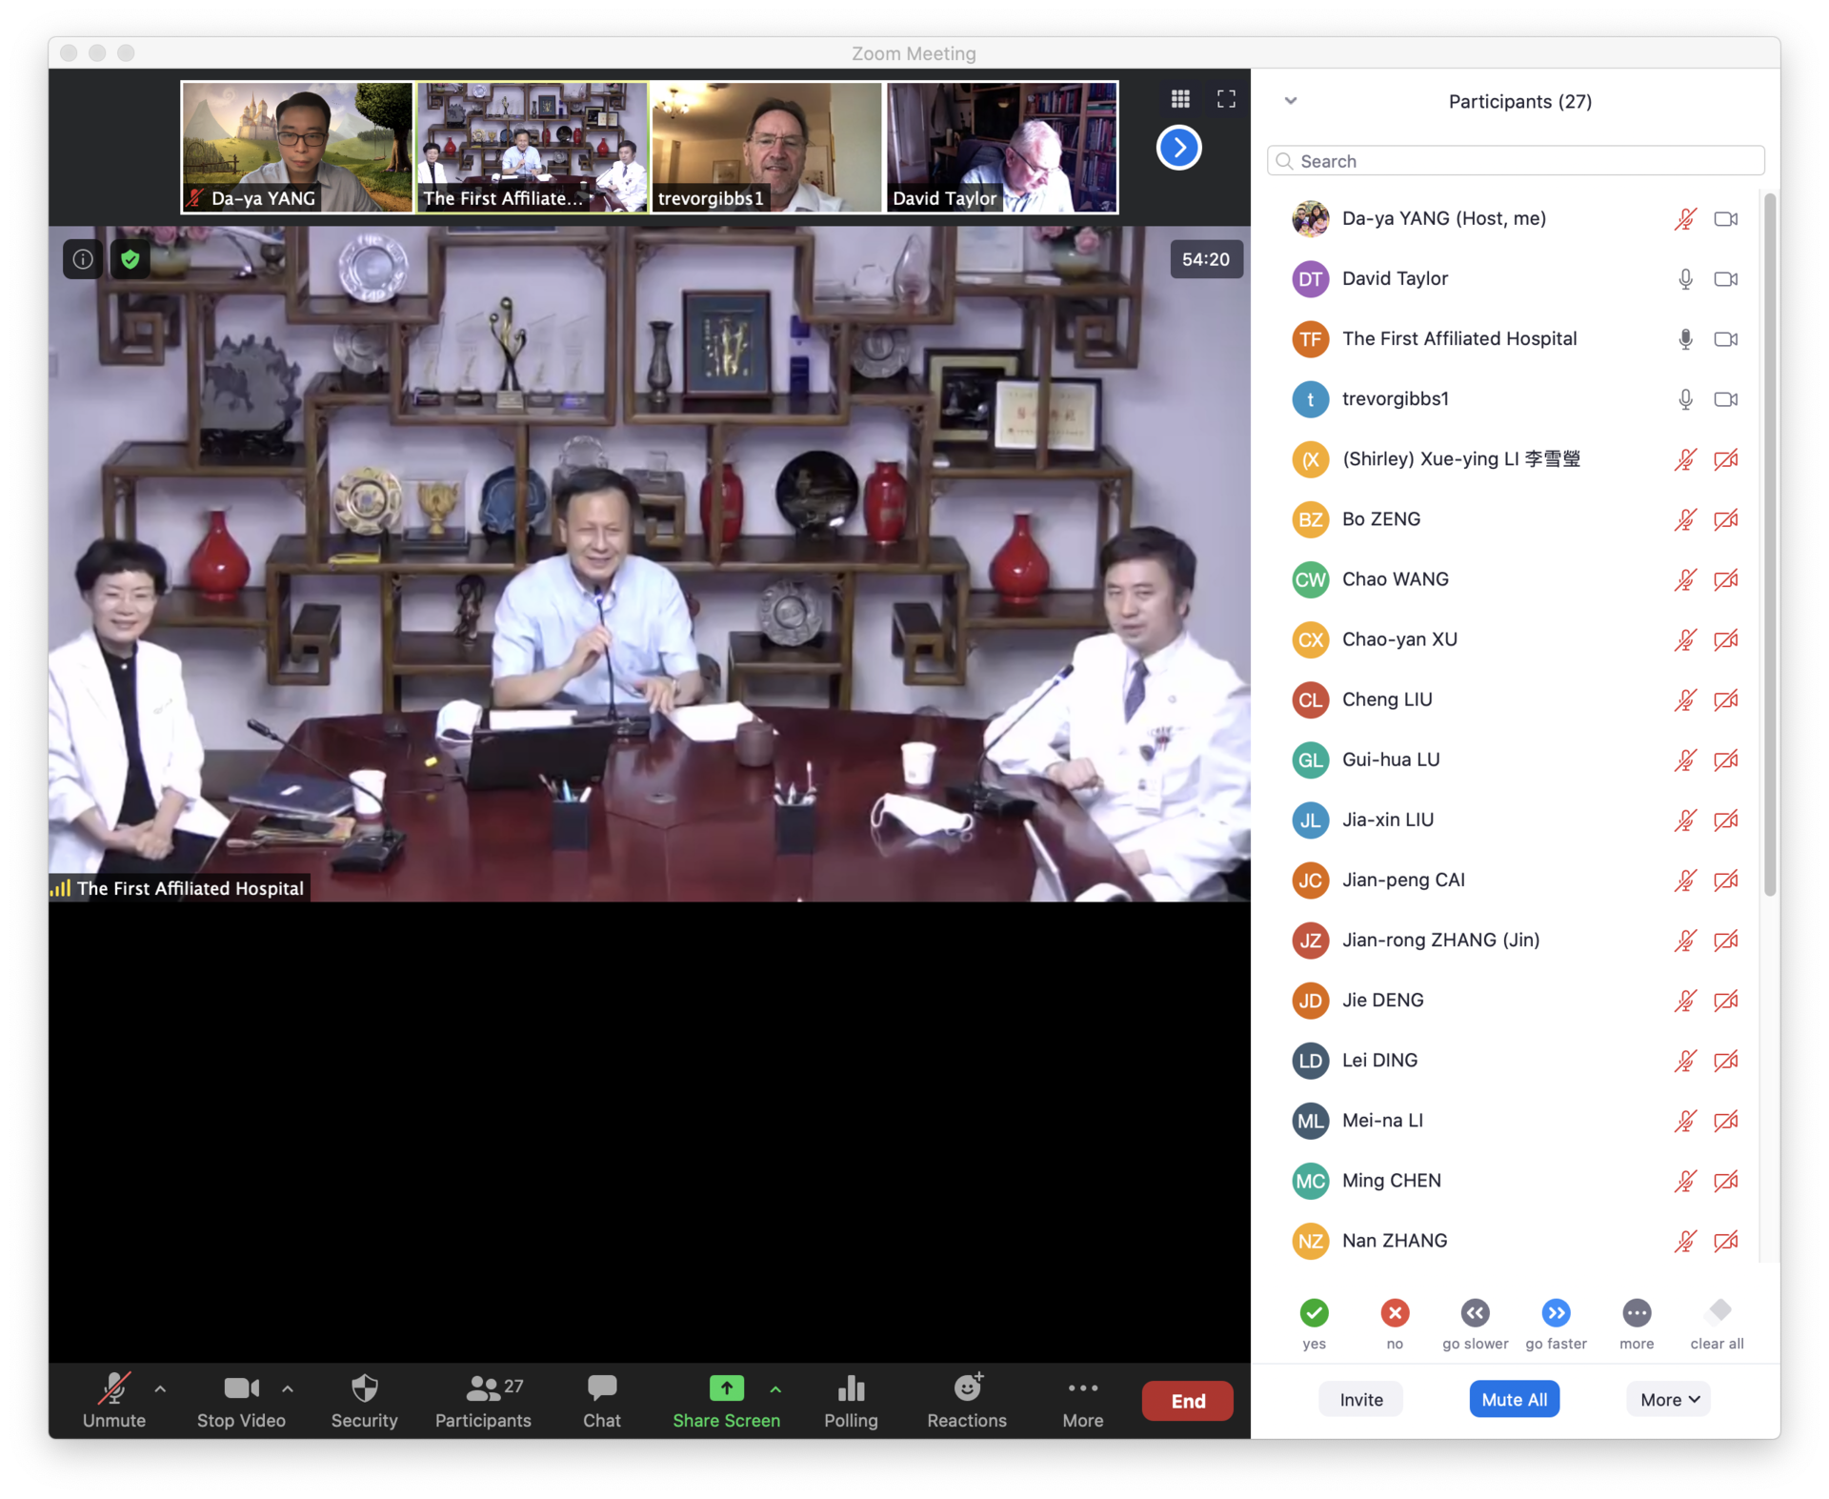Image resolution: width=1829 pixels, height=1499 pixels.
Task: Open the Security shield menu
Action: (364, 1400)
